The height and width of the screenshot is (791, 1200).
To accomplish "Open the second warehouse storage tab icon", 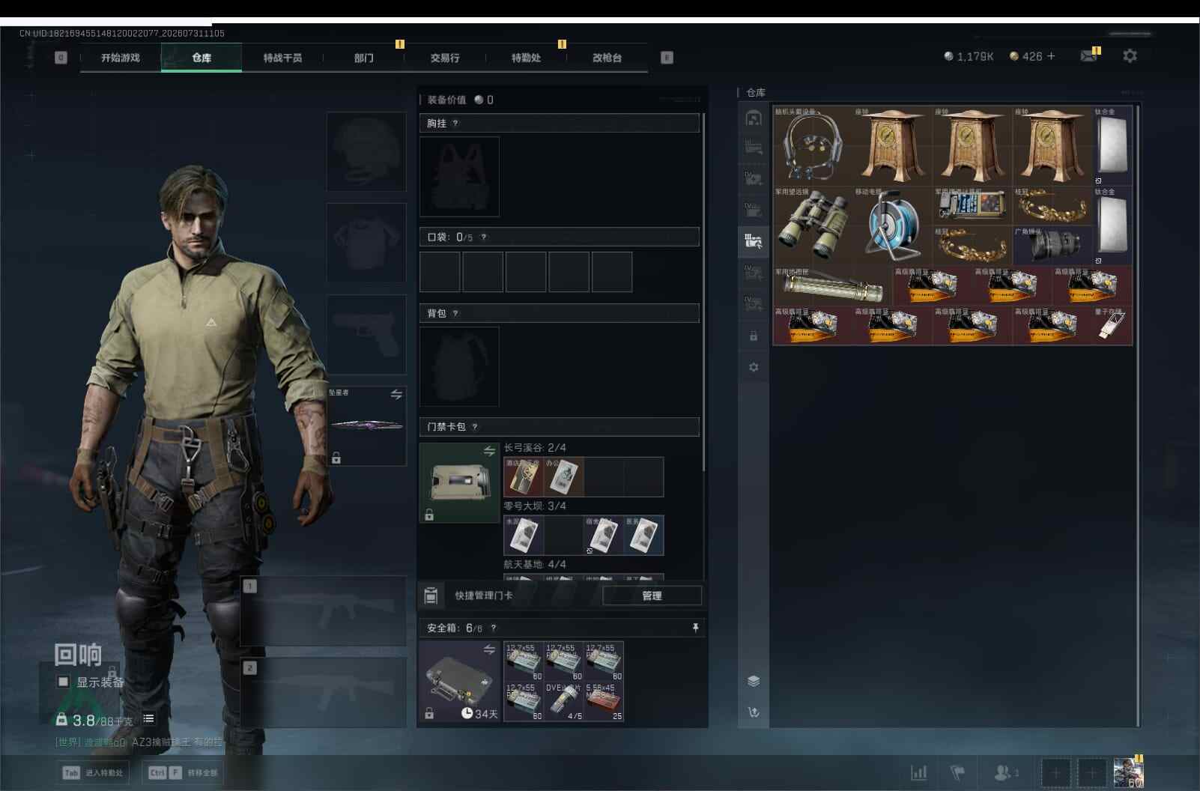I will 754,148.
